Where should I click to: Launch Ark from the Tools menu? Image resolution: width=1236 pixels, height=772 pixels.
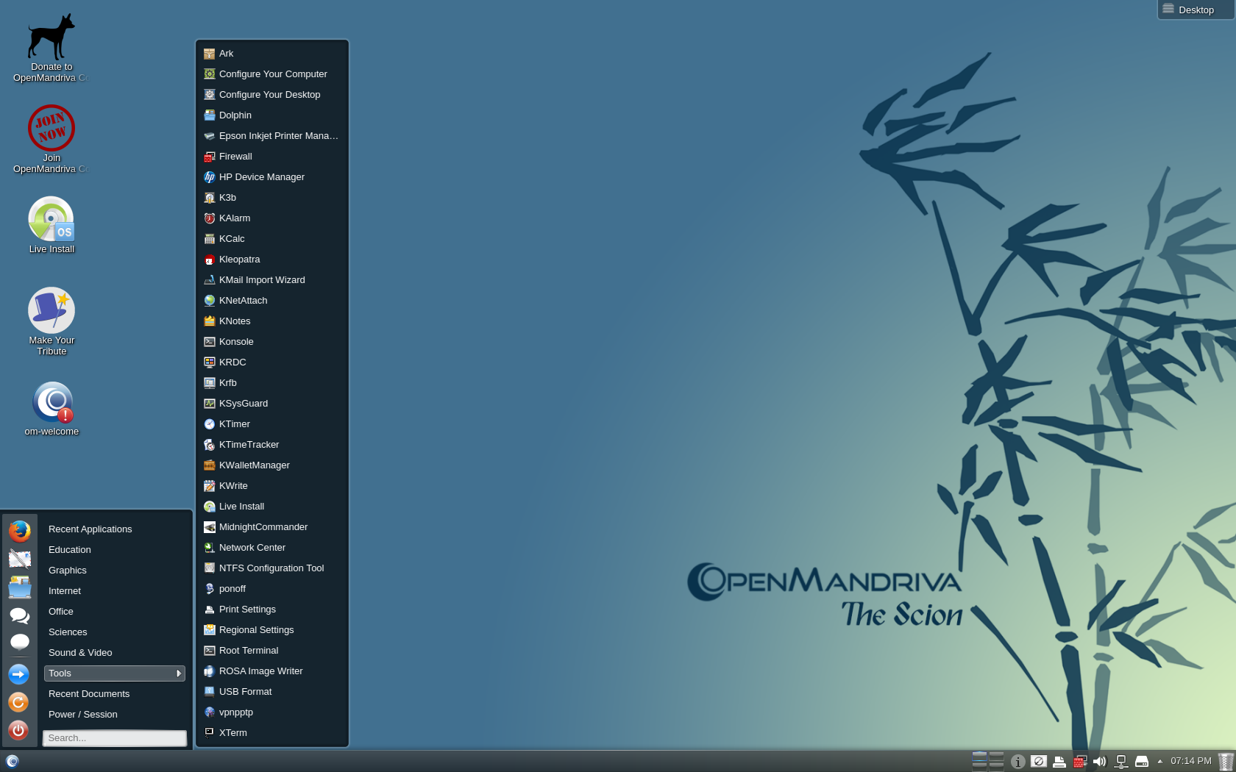(x=272, y=54)
